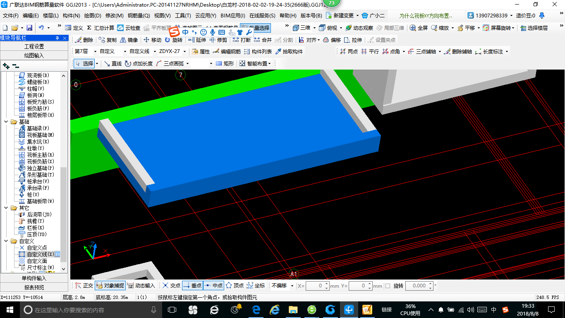Select the Break (打断) tool
Image resolution: width=565 pixels, height=318 pixels.
pos(242,40)
